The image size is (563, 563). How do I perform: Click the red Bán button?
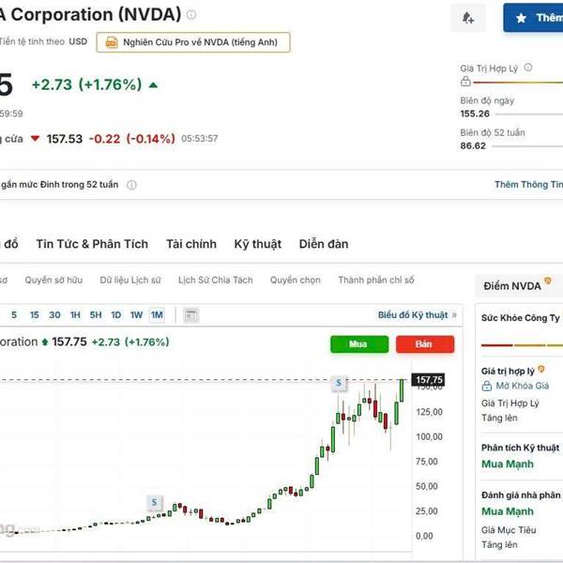coord(425,344)
